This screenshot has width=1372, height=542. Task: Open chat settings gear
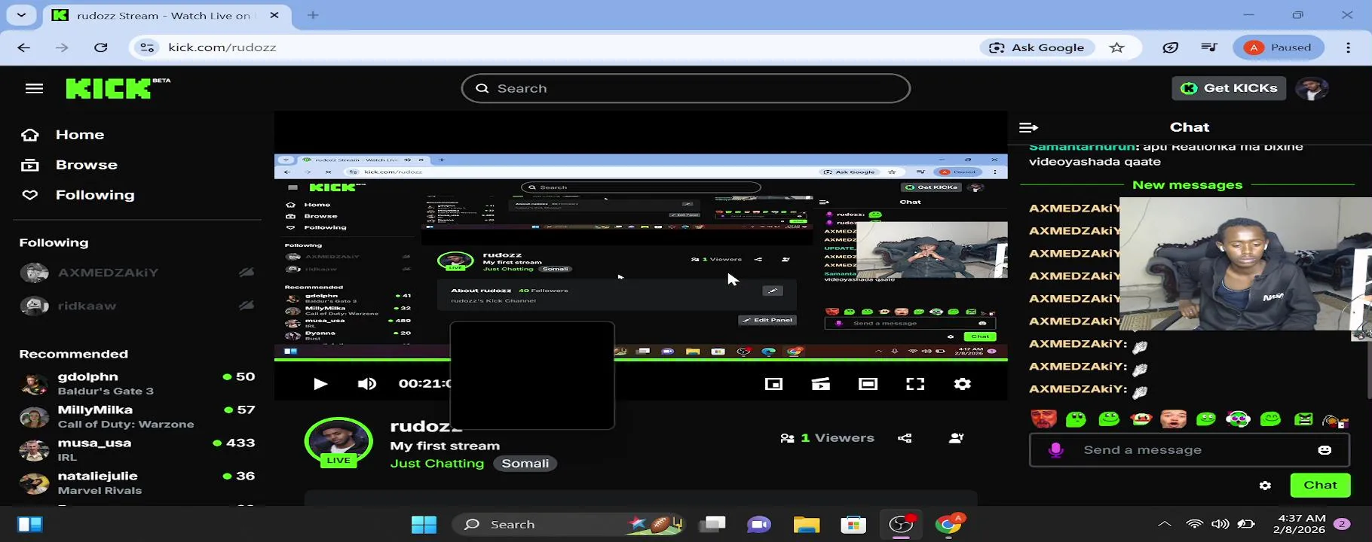coord(1265,486)
